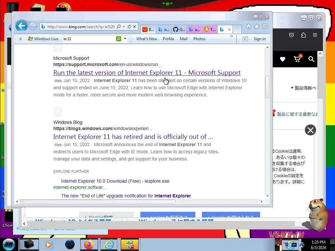Screen dimensions: 335x251
Task: Open 'Internet Explorer 11 has retired' result link
Action: [x=133, y=137]
